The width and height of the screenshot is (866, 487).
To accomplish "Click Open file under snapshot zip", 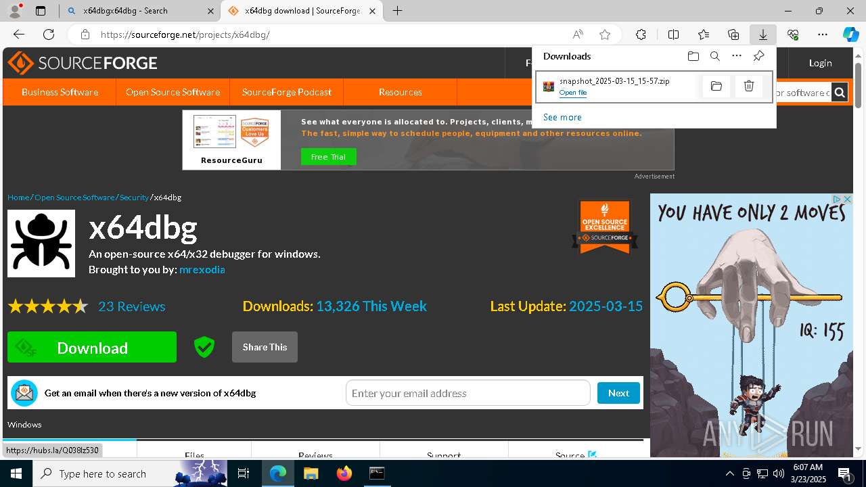I will [x=573, y=93].
